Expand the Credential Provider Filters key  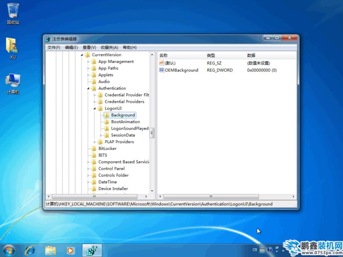click(x=95, y=95)
